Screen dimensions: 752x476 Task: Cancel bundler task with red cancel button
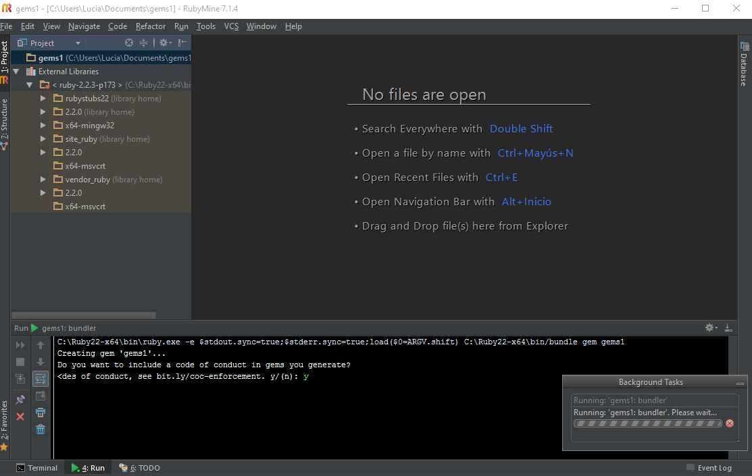click(730, 423)
